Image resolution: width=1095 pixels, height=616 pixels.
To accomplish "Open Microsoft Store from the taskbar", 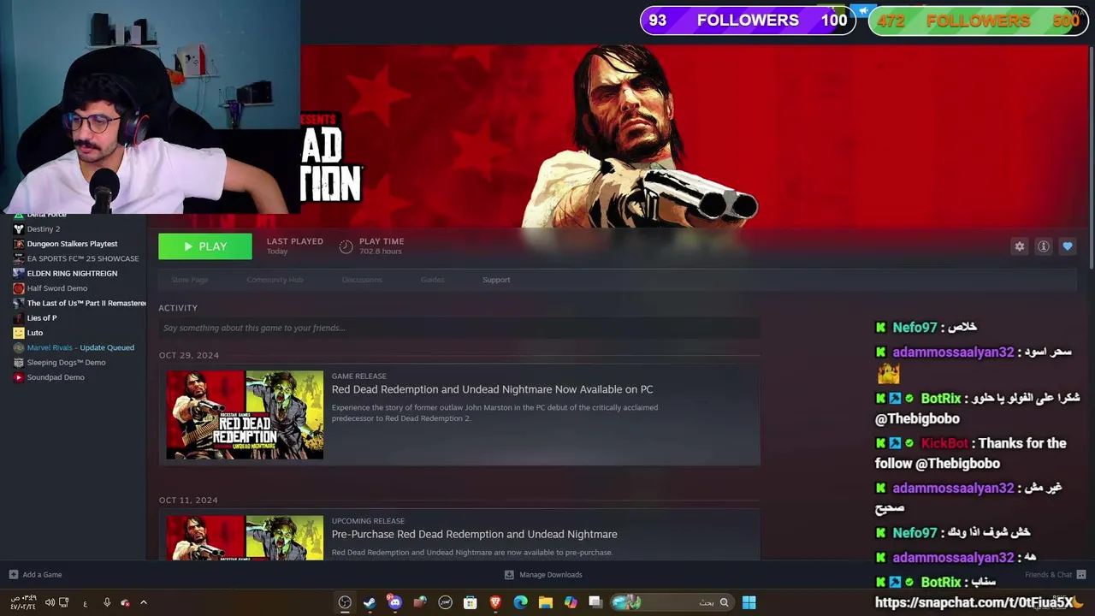I will pyautogui.click(x=470, y=602).
